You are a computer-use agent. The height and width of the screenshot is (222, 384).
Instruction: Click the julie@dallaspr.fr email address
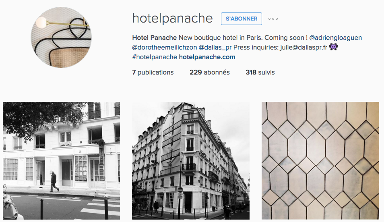point(303,47)
